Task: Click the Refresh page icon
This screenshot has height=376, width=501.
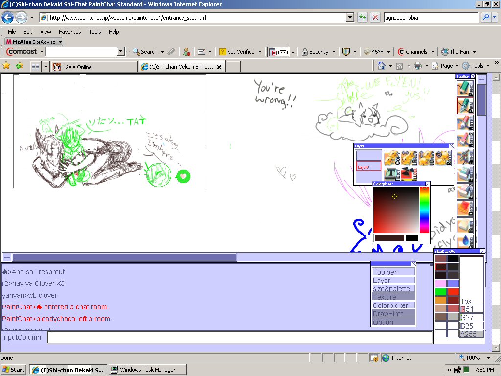Action: tap(363, 17)
